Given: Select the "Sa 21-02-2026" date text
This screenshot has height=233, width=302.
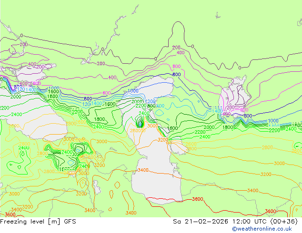Looking at the screenshot, I should coord(201,222).
